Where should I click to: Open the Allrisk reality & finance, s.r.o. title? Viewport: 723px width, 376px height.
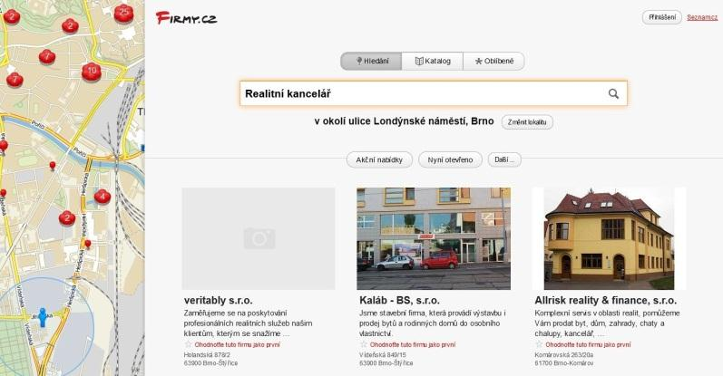click(605, 301)
